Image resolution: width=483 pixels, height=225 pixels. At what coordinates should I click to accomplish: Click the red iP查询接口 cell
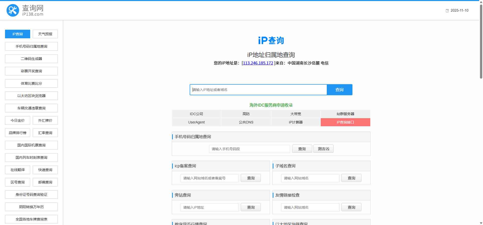tap(345, 122)
